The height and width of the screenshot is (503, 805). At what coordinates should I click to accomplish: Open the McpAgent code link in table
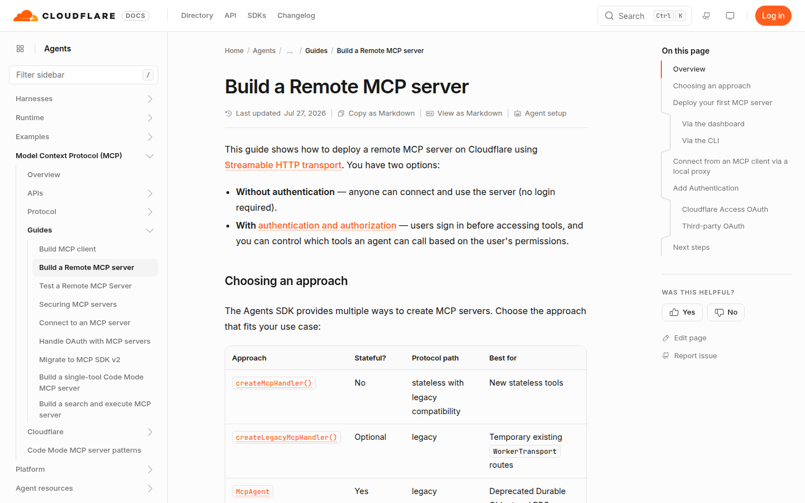coord(253,492)
